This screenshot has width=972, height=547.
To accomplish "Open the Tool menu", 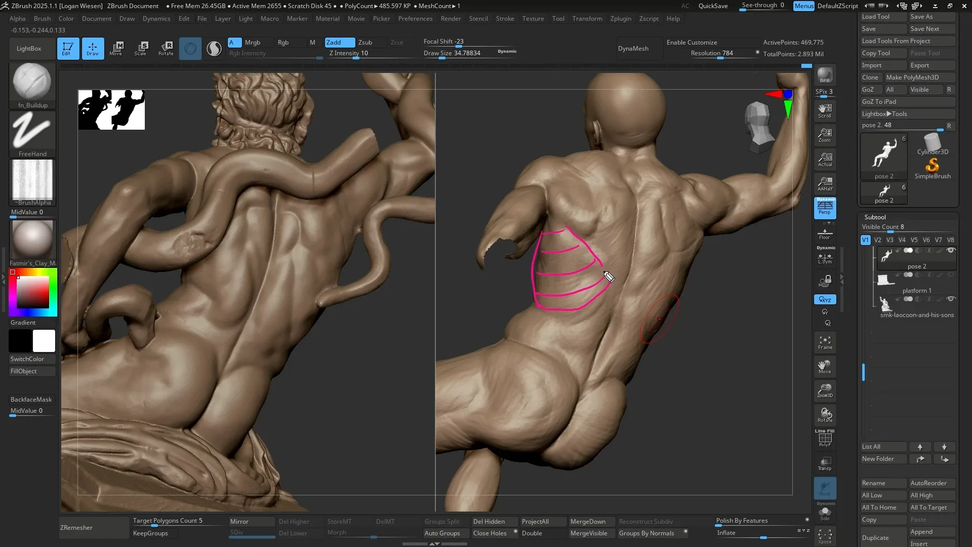I will click(558, 19).
